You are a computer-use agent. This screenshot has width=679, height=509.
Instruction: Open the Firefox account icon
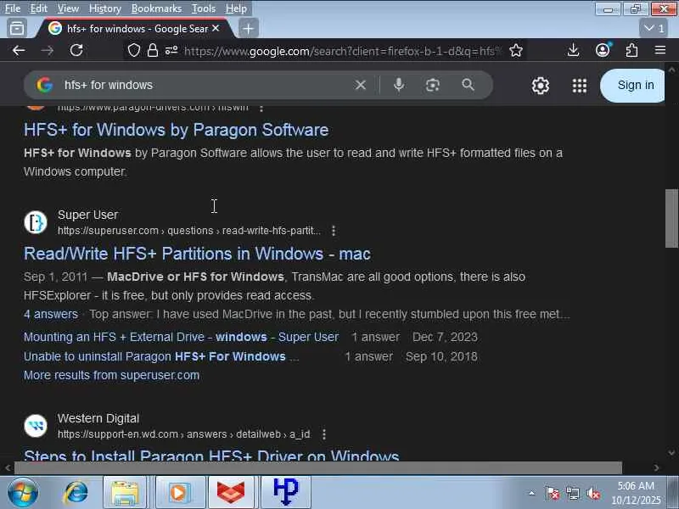click(603, 50)
